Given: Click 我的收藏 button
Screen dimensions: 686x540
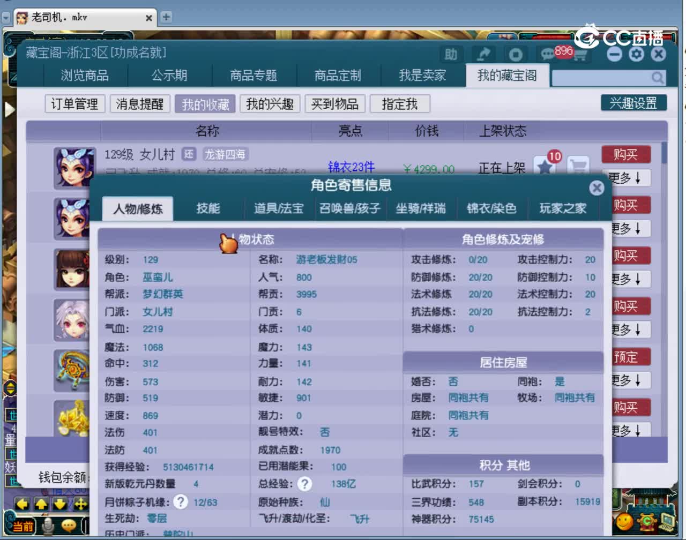Looking at the screenshot, I should click(205, 104).
